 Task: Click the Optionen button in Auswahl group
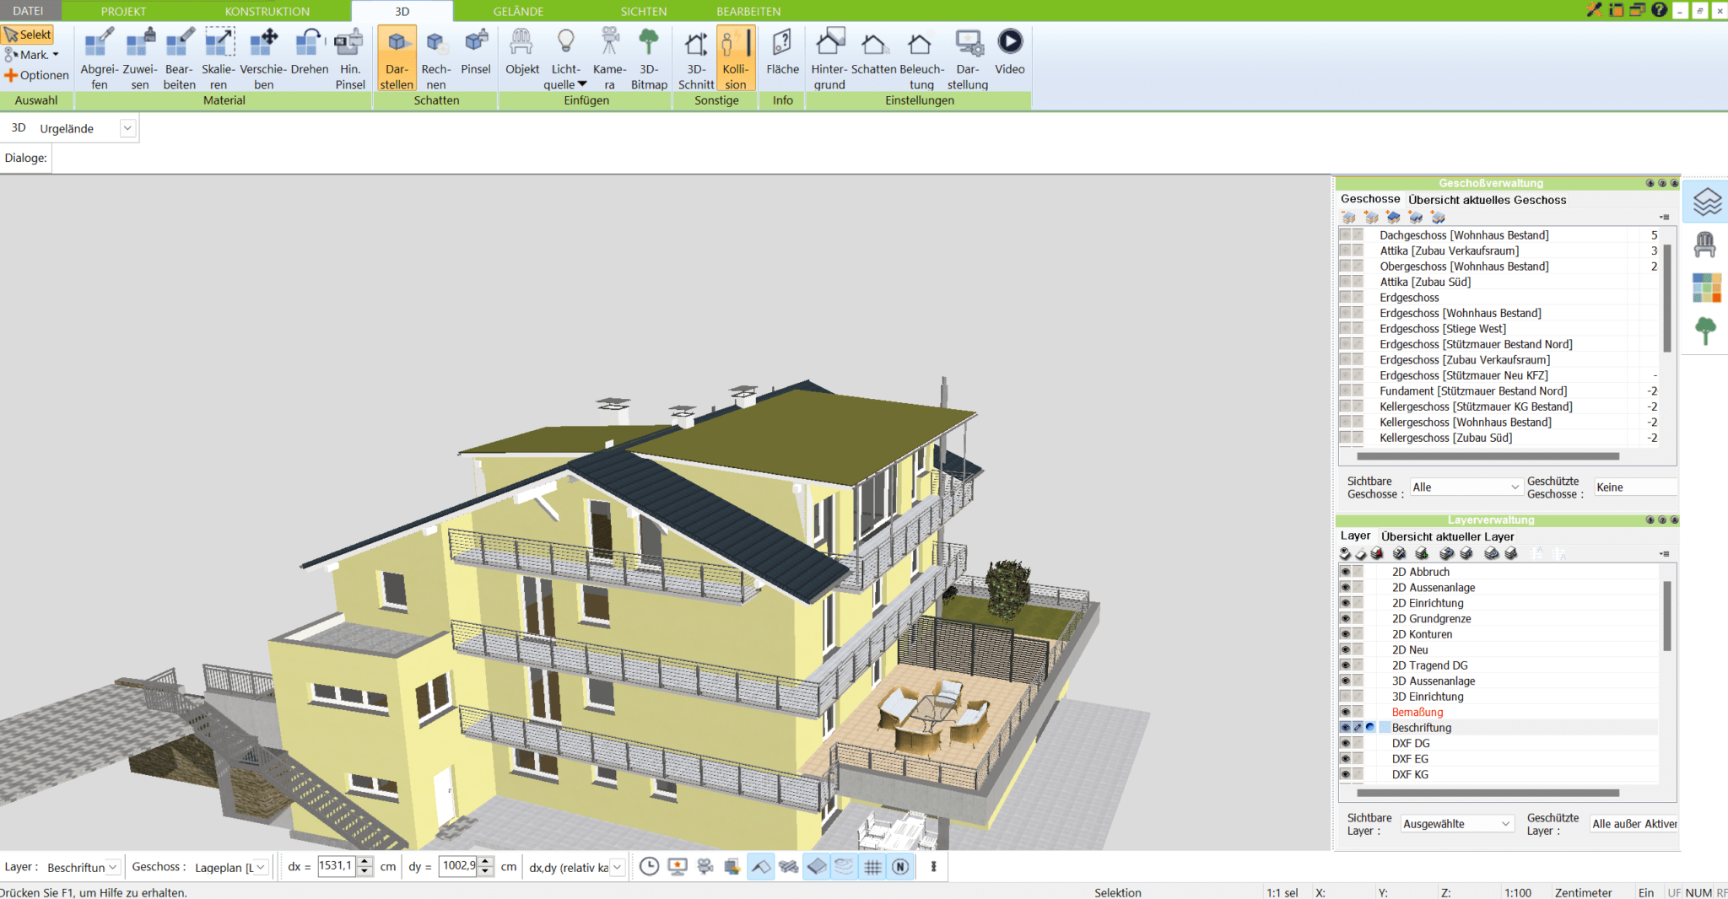pos(37,75)
